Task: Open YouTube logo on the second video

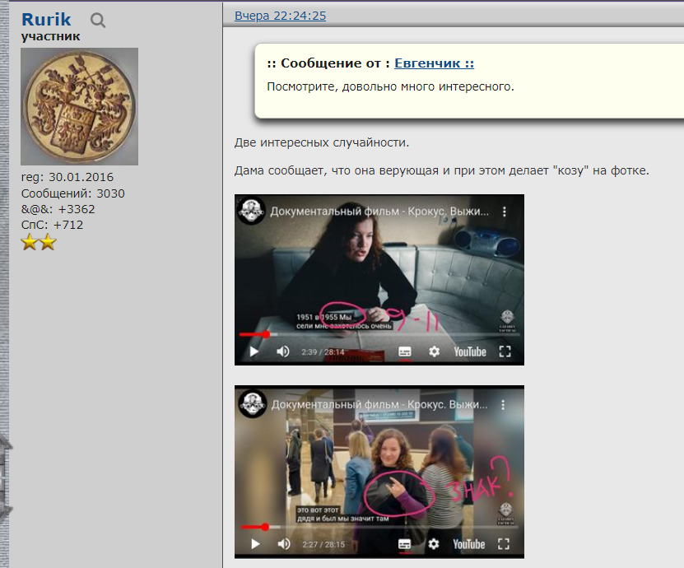Action: (x=469, y=544)
